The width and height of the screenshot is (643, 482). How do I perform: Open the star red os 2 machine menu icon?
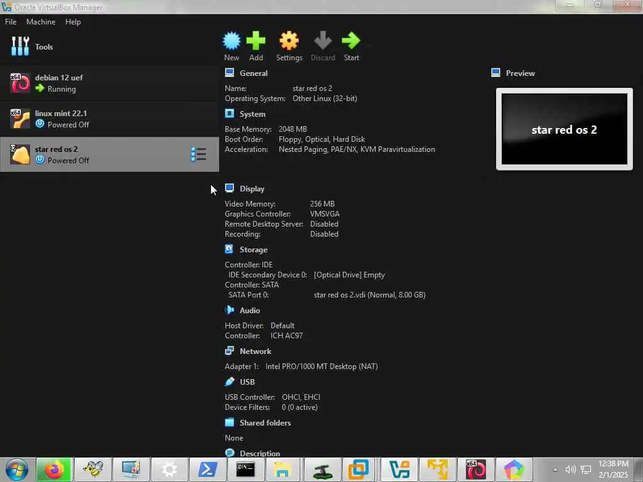click(198, 154)
